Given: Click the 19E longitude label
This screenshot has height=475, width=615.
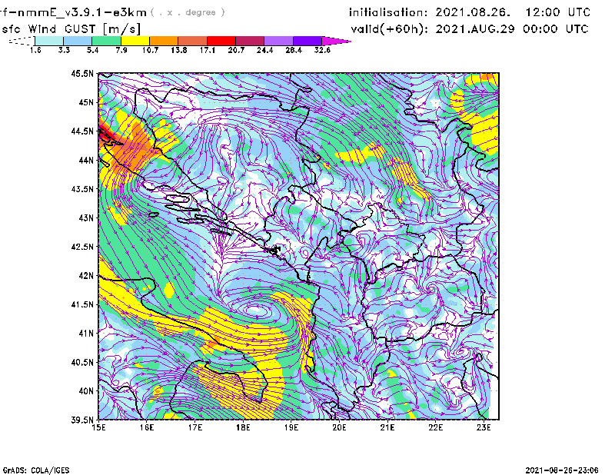Looking at the screenshot, I should tap(291, 427).
